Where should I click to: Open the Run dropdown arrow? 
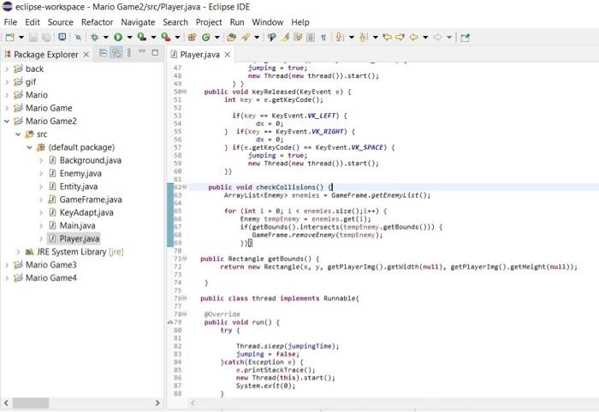[129, 37]
